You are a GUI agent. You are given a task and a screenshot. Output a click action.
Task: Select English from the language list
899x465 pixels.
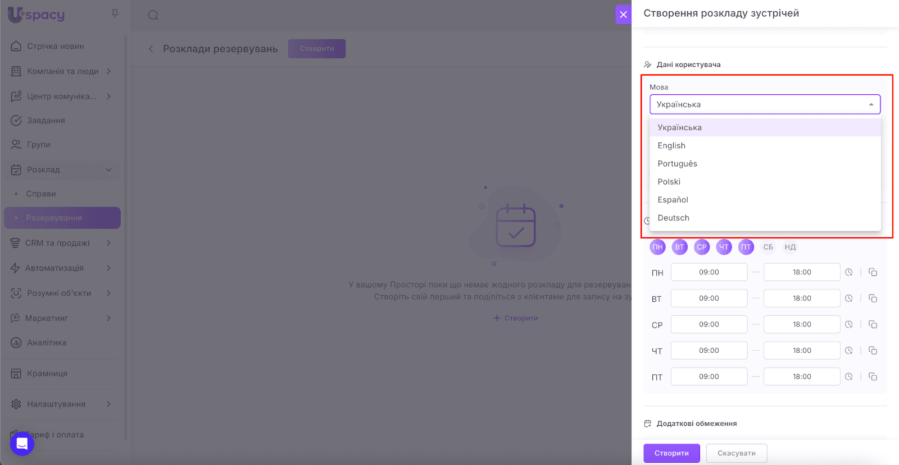765,145
